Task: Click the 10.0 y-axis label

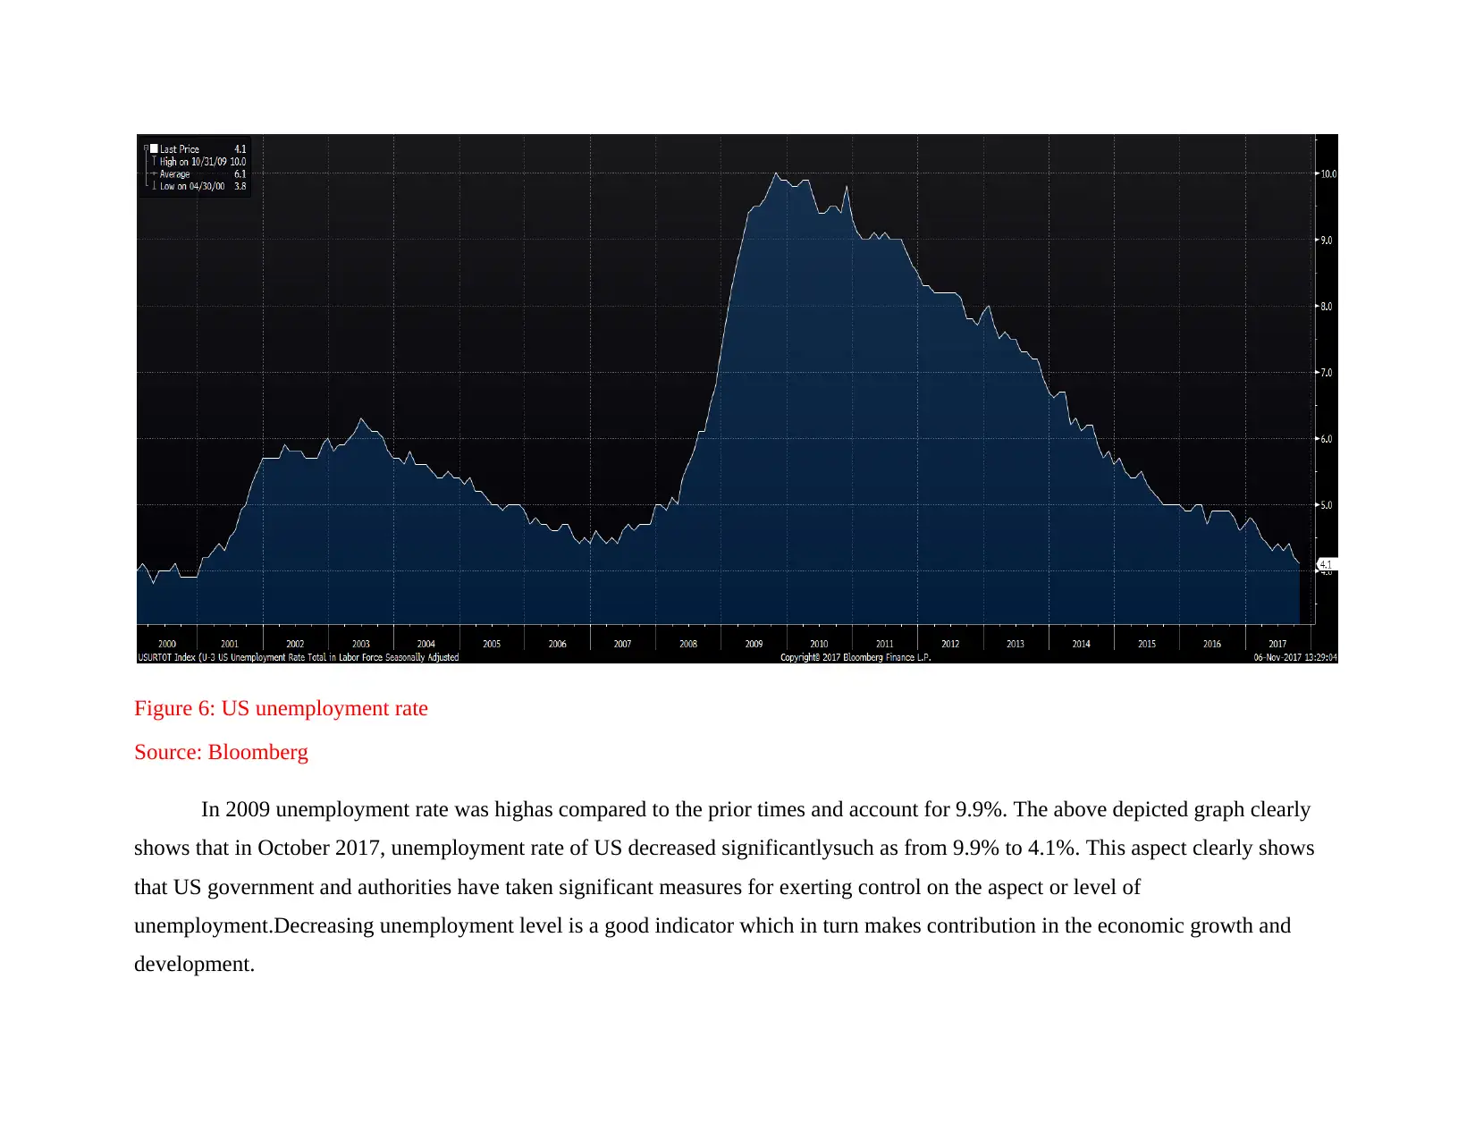Action: 1328,174
